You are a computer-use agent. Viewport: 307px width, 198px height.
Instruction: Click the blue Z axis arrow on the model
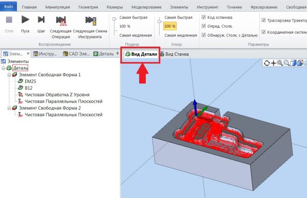(x=195, y=108)
